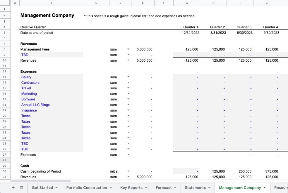Select the Marketing row dropdown arrow
The height and width of the screenshot is (193, 288).
128,94
